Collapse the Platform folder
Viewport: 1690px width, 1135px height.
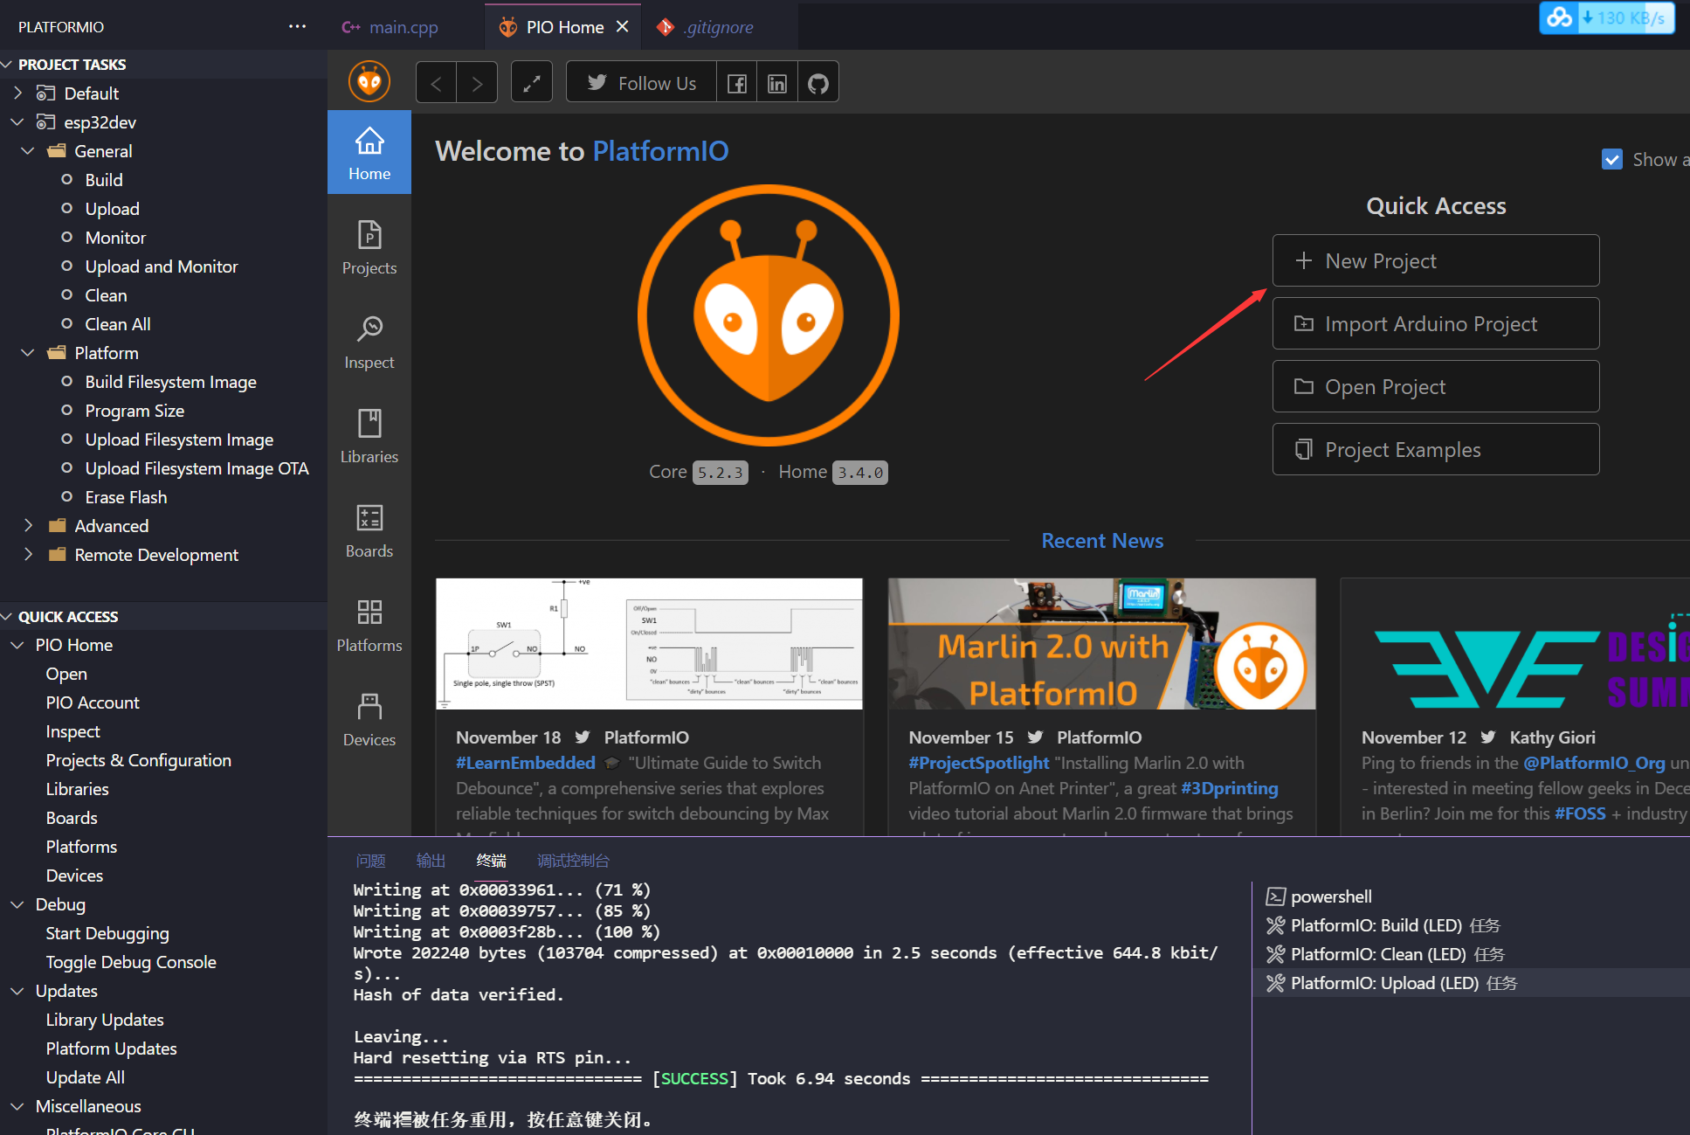click(28, 352)
